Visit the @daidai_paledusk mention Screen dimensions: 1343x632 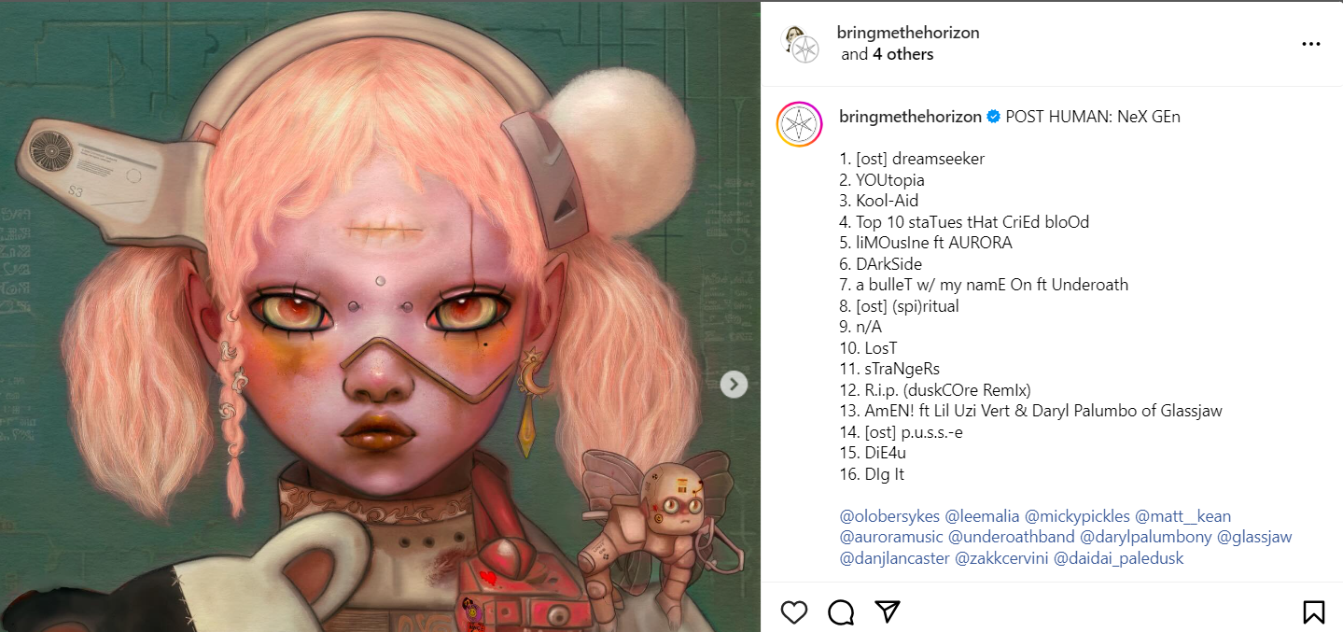[1119, 558]
